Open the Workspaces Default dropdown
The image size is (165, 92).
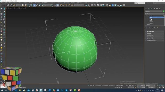pyautogui.click(x=159, y=3)
